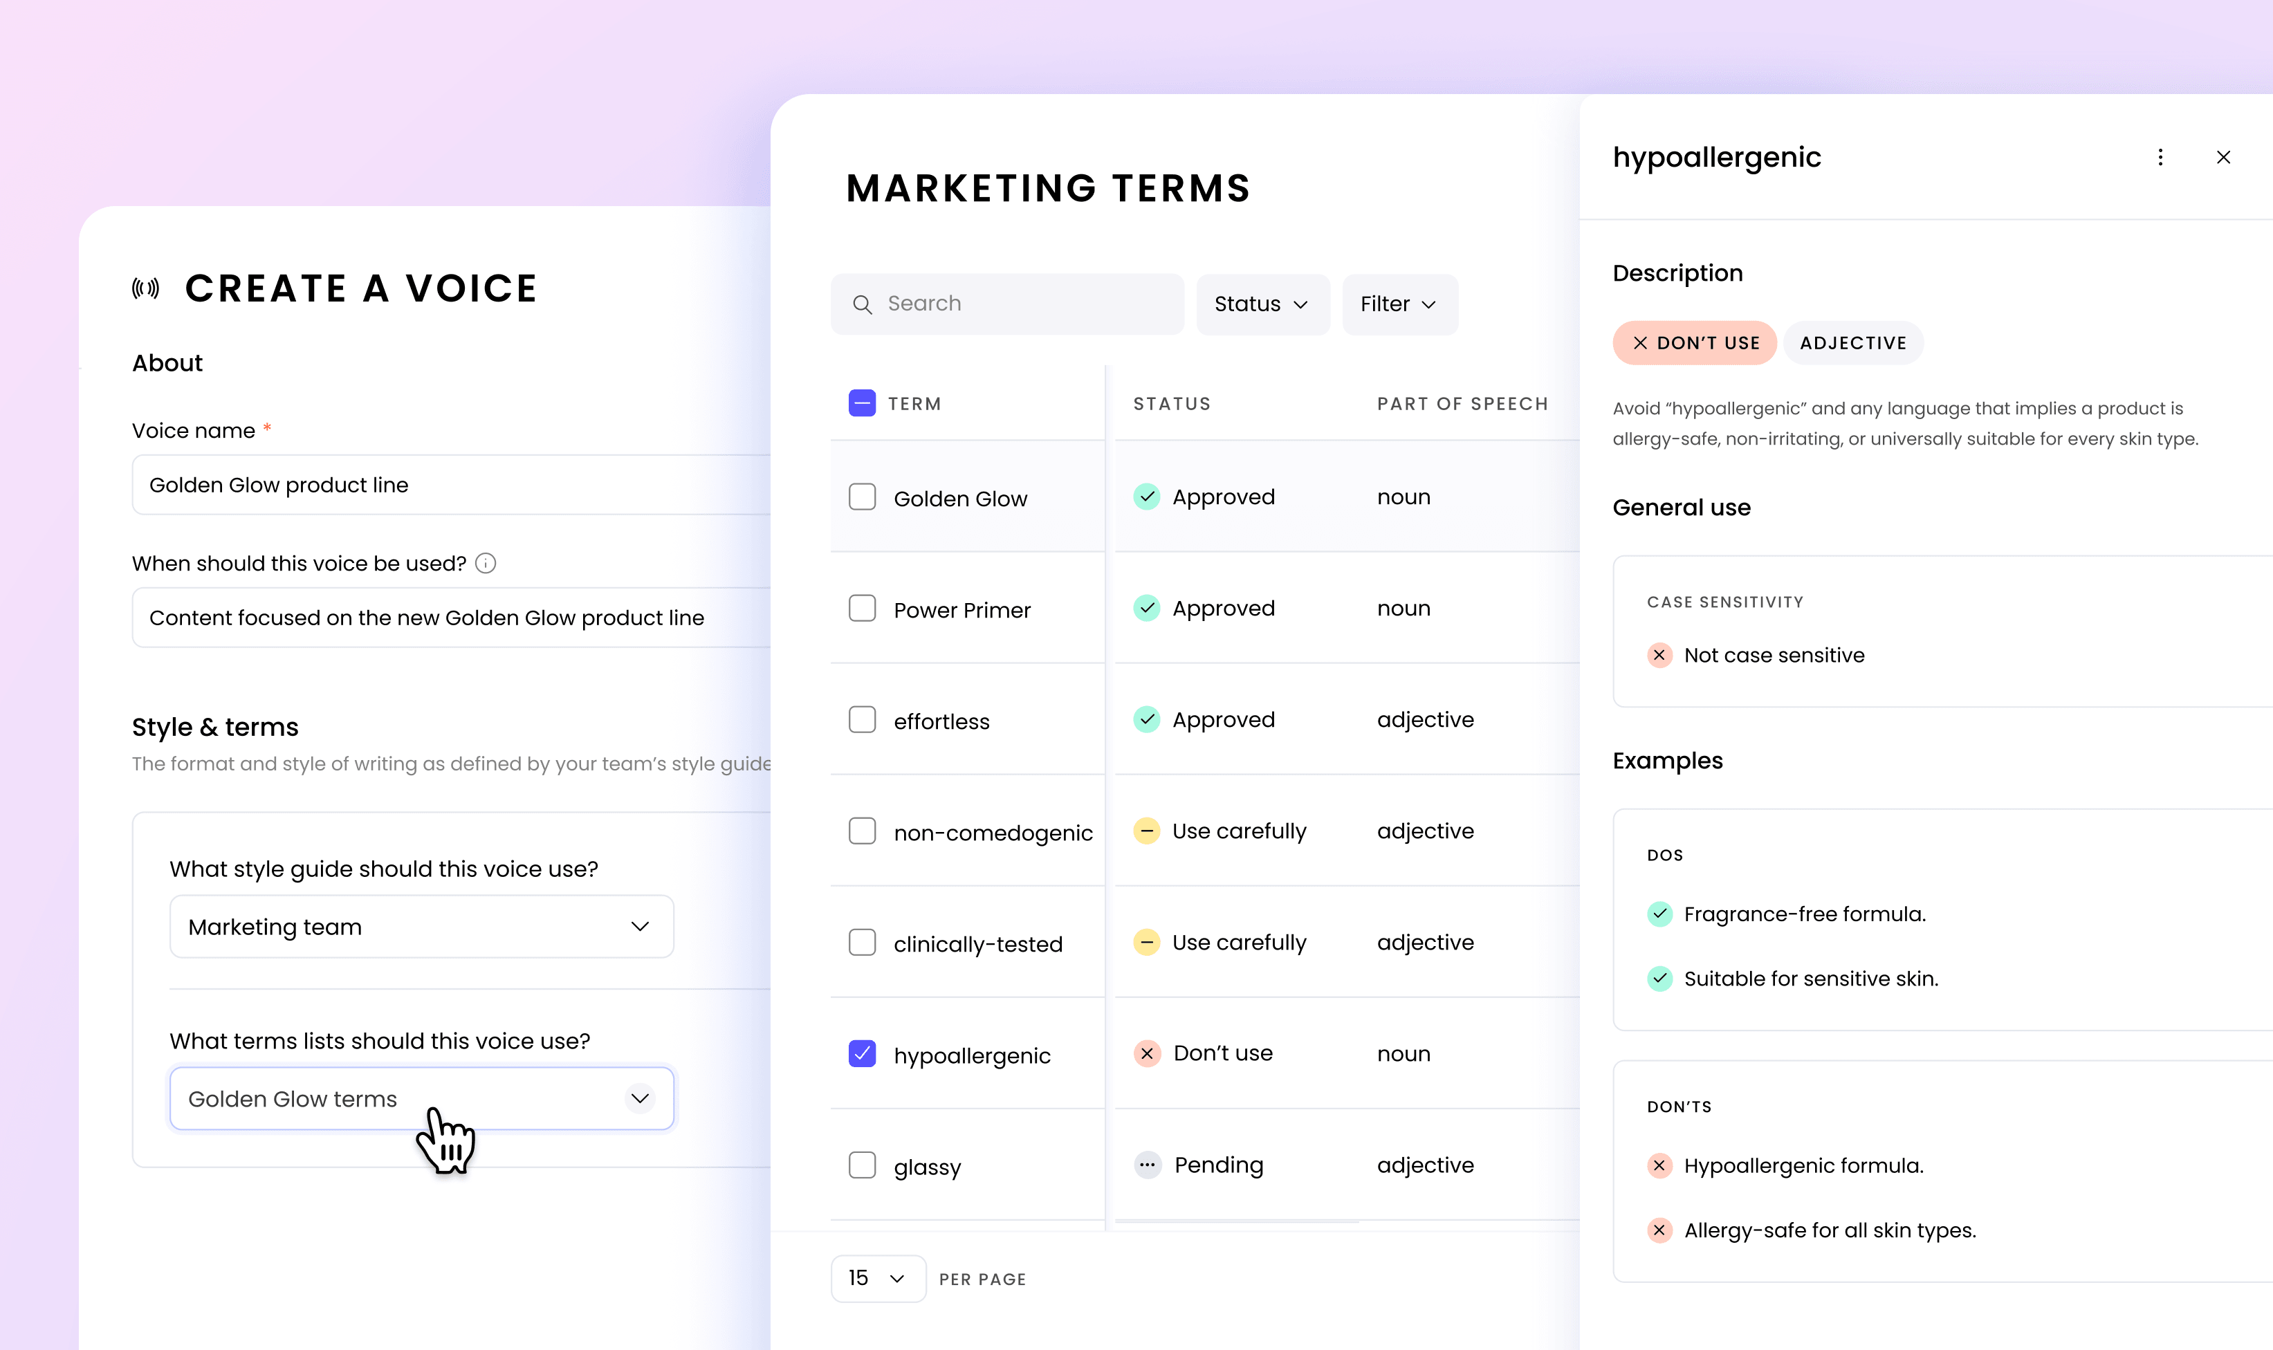
Task: Open the Golden Glow terms list dropdown
Action: click(421, 1098)
